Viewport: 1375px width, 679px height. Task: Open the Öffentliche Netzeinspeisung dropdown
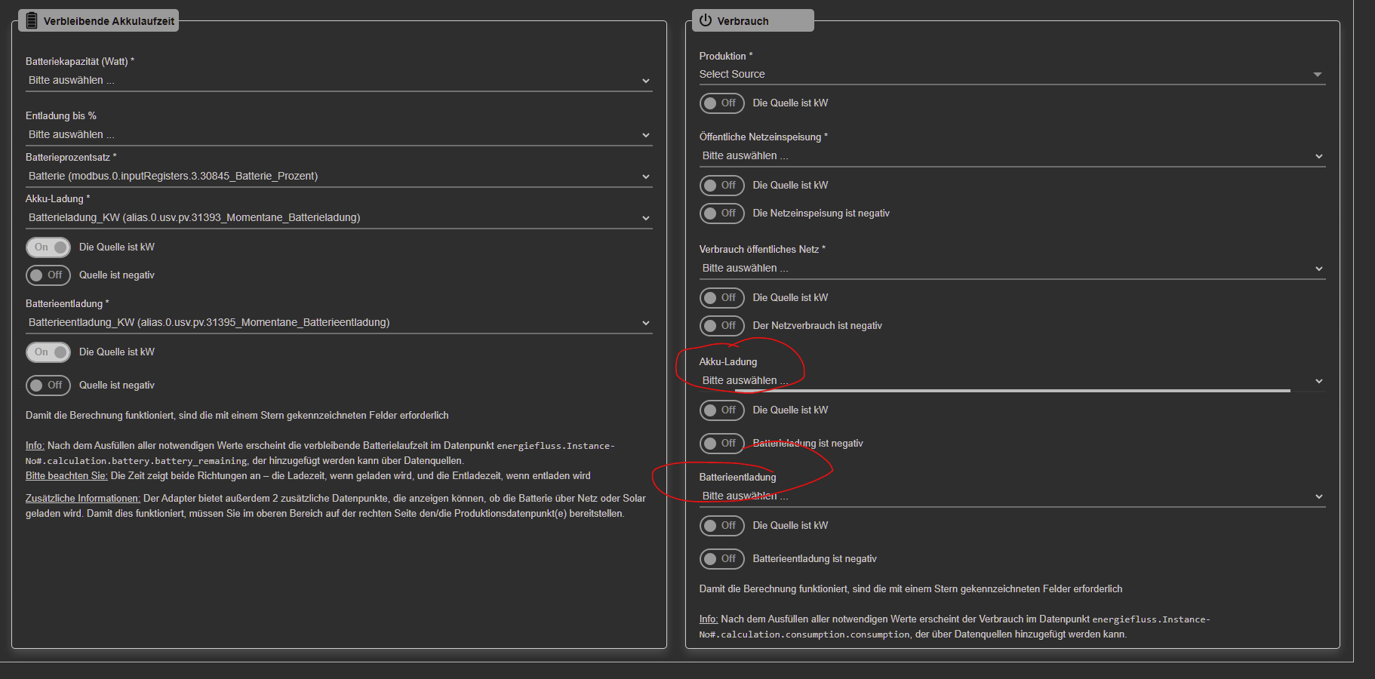(1012, 156)
